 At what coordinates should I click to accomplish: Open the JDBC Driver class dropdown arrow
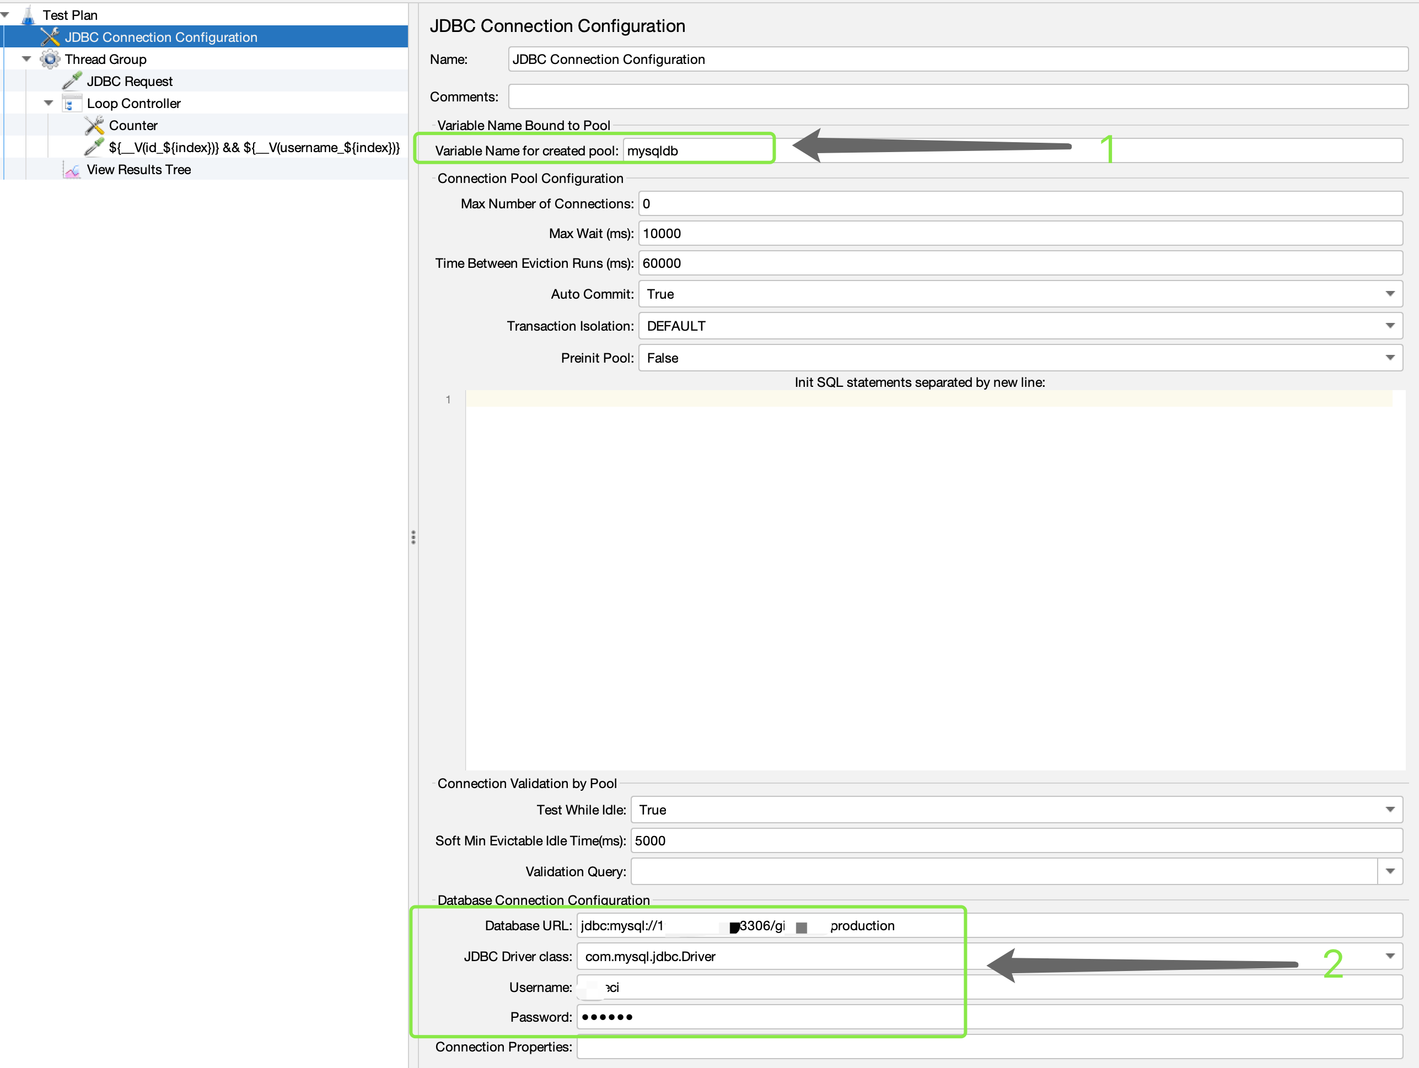pyautogui.click(x=1389, y=956)
